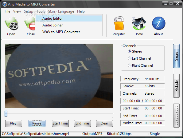Click the Play button
This screenshot has width=183, height=138.
[14, 123]
